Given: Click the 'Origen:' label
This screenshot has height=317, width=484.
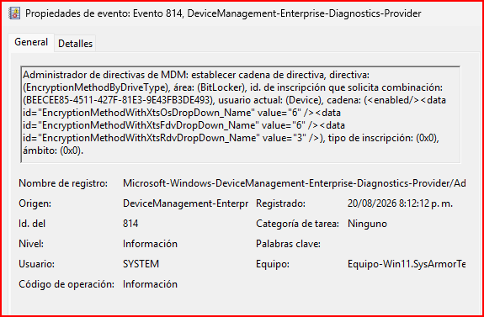Looking at the screenshot, I should (x=35, y=203).
